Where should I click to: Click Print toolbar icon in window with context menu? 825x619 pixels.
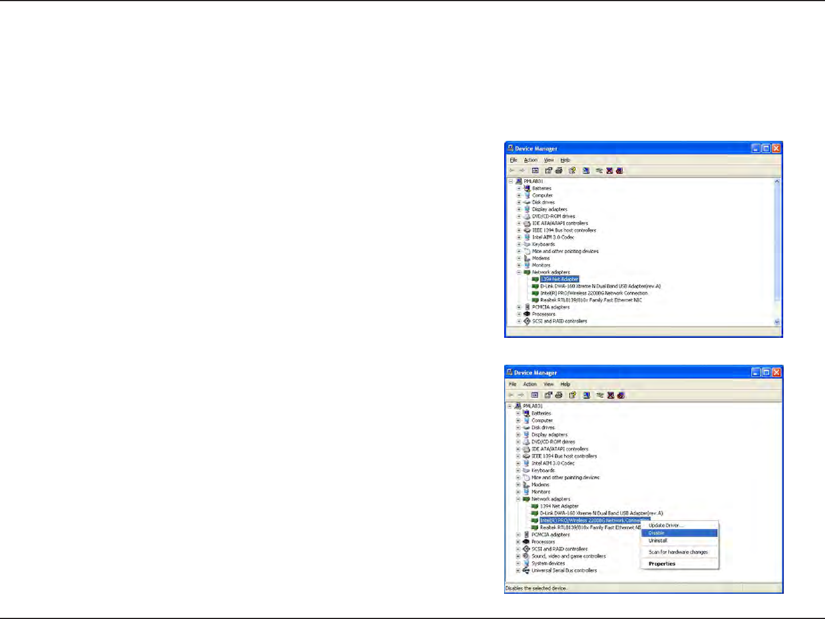tap(559, 395)
